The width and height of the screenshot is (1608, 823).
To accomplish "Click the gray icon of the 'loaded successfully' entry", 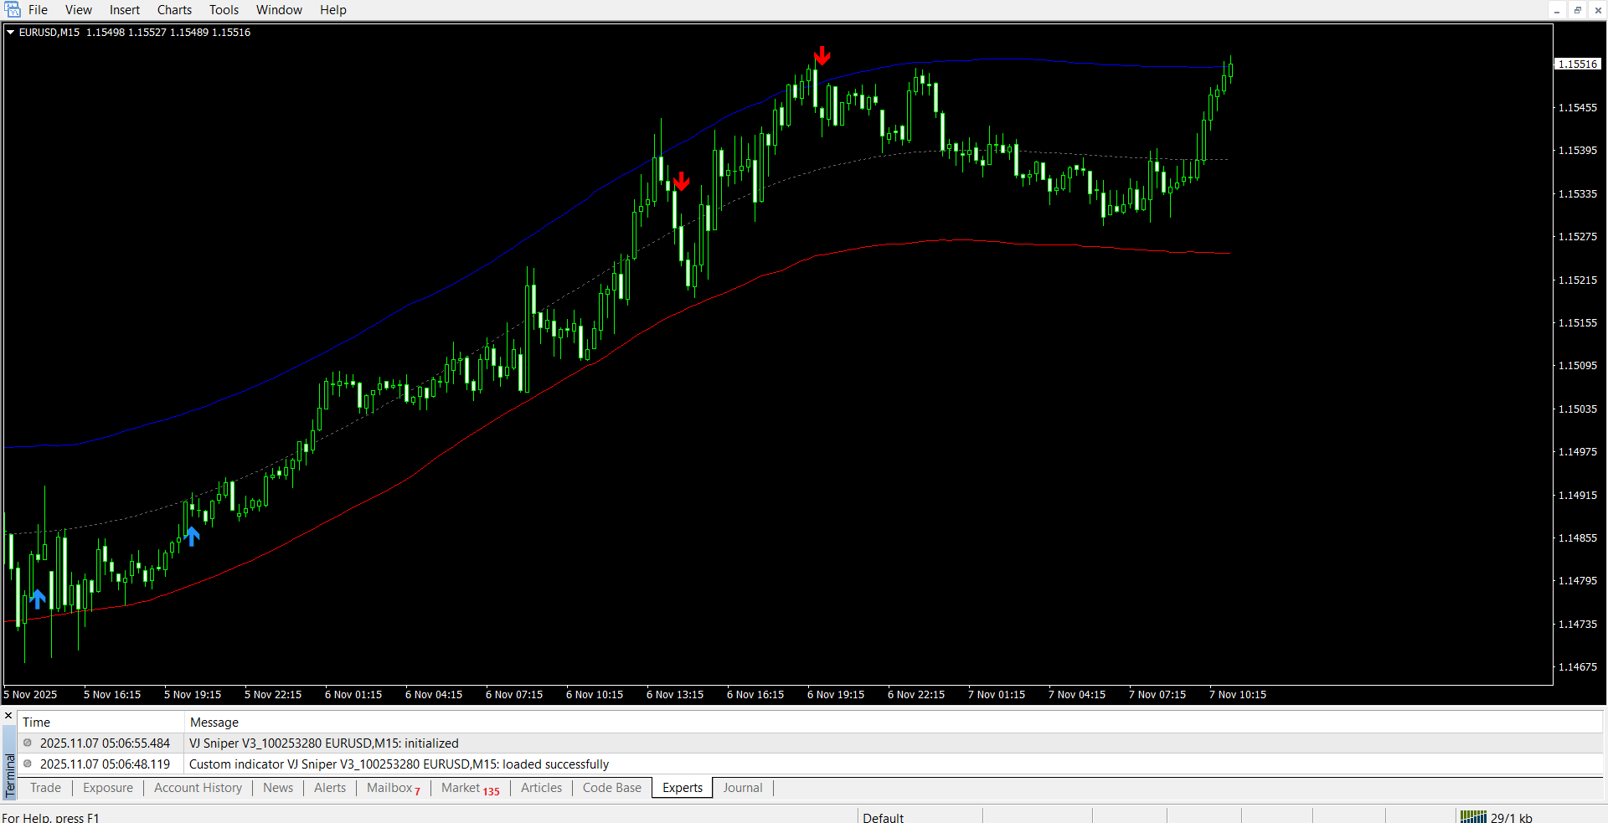I will [x=28, y=764].
